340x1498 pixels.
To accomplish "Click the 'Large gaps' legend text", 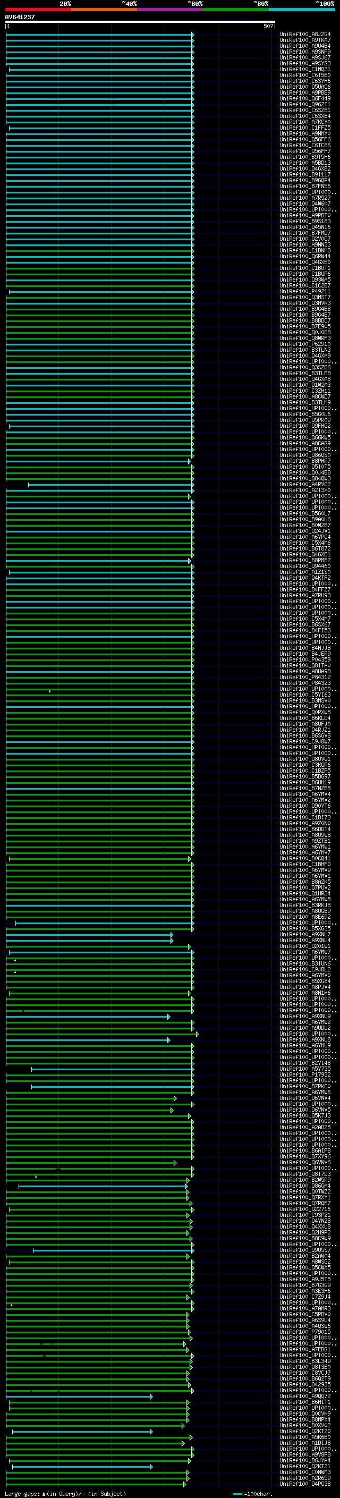I will point(22,1493).
